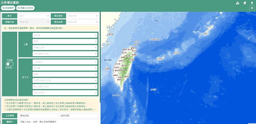Switch to the 周遭土水狀況 tab button

click(26, 8)
